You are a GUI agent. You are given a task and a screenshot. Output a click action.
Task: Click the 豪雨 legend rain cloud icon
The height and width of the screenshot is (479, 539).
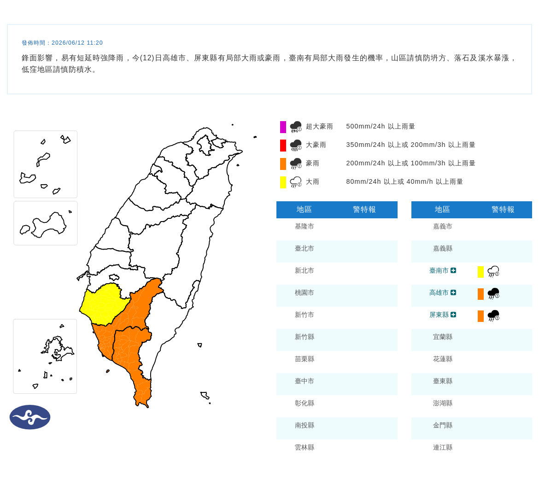pos(296,164)
